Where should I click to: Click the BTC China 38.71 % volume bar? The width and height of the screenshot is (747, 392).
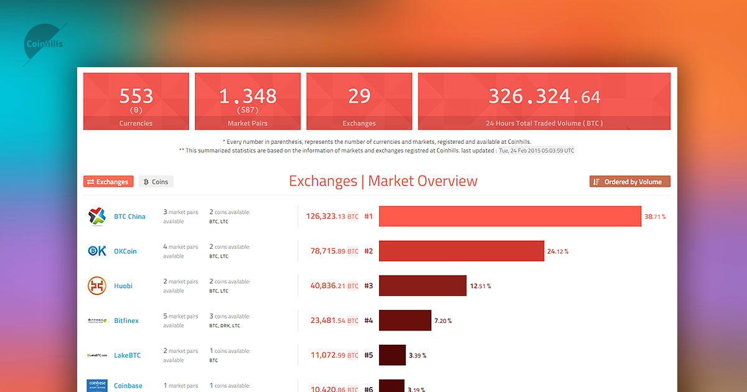[510, 217]
